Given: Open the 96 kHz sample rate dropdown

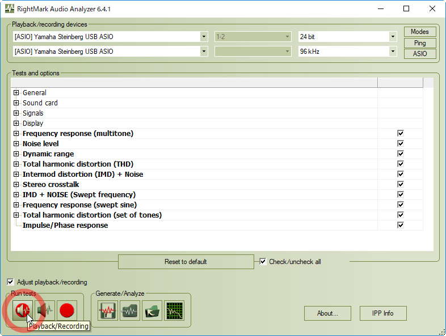Looking at the screenshot, I should (393, 52).
